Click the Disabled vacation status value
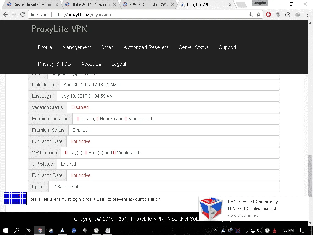The image size is (313, 235). point(80,107)
